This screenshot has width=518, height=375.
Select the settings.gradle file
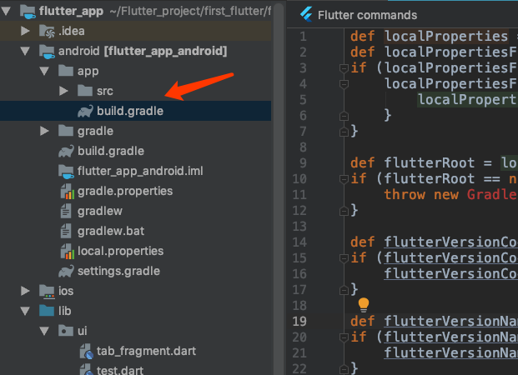[119, 271]
